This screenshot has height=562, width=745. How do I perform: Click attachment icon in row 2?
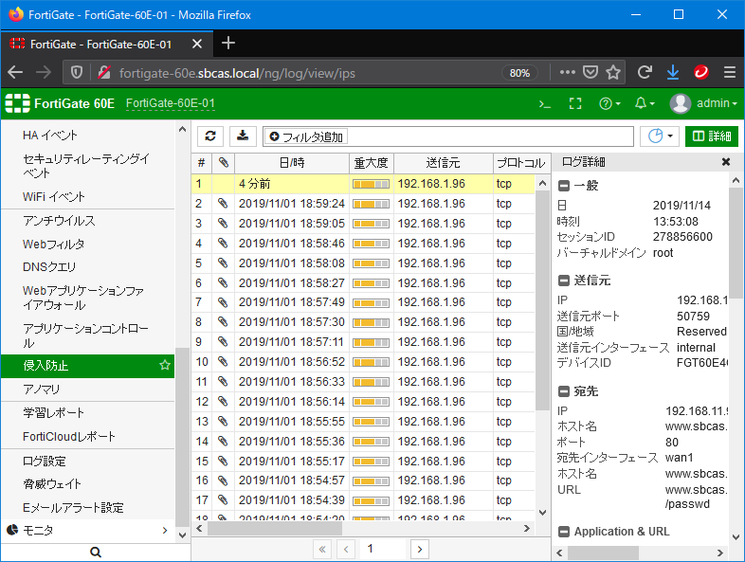(223, 204)
